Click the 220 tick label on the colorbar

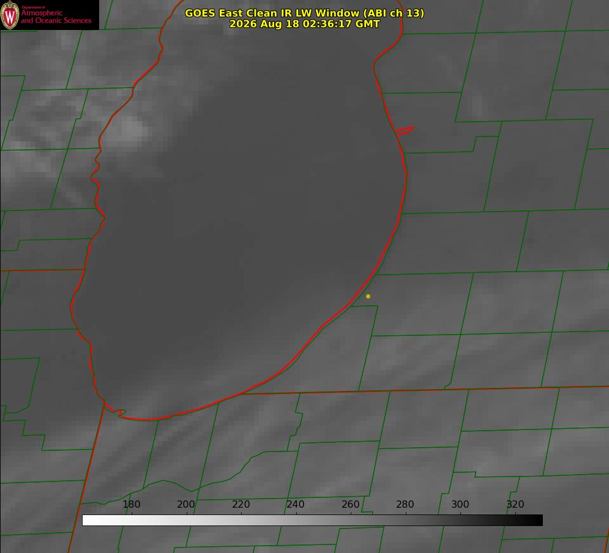[x=241, y=504]
